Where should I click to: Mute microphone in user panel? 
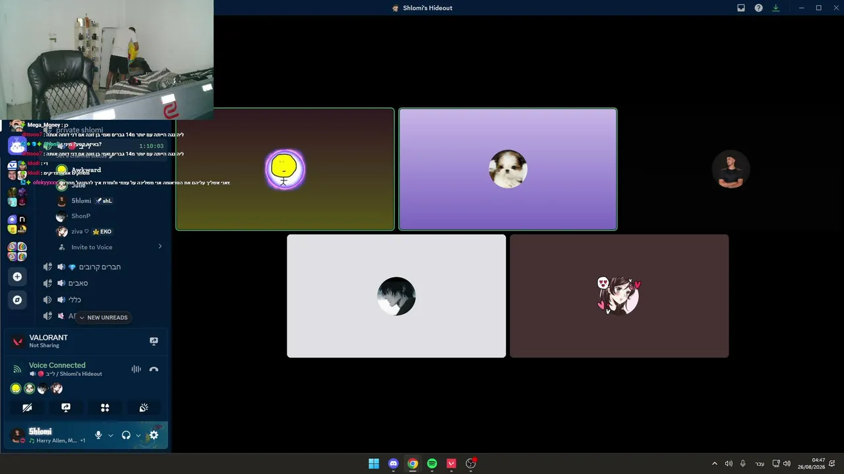coord(98,435)
